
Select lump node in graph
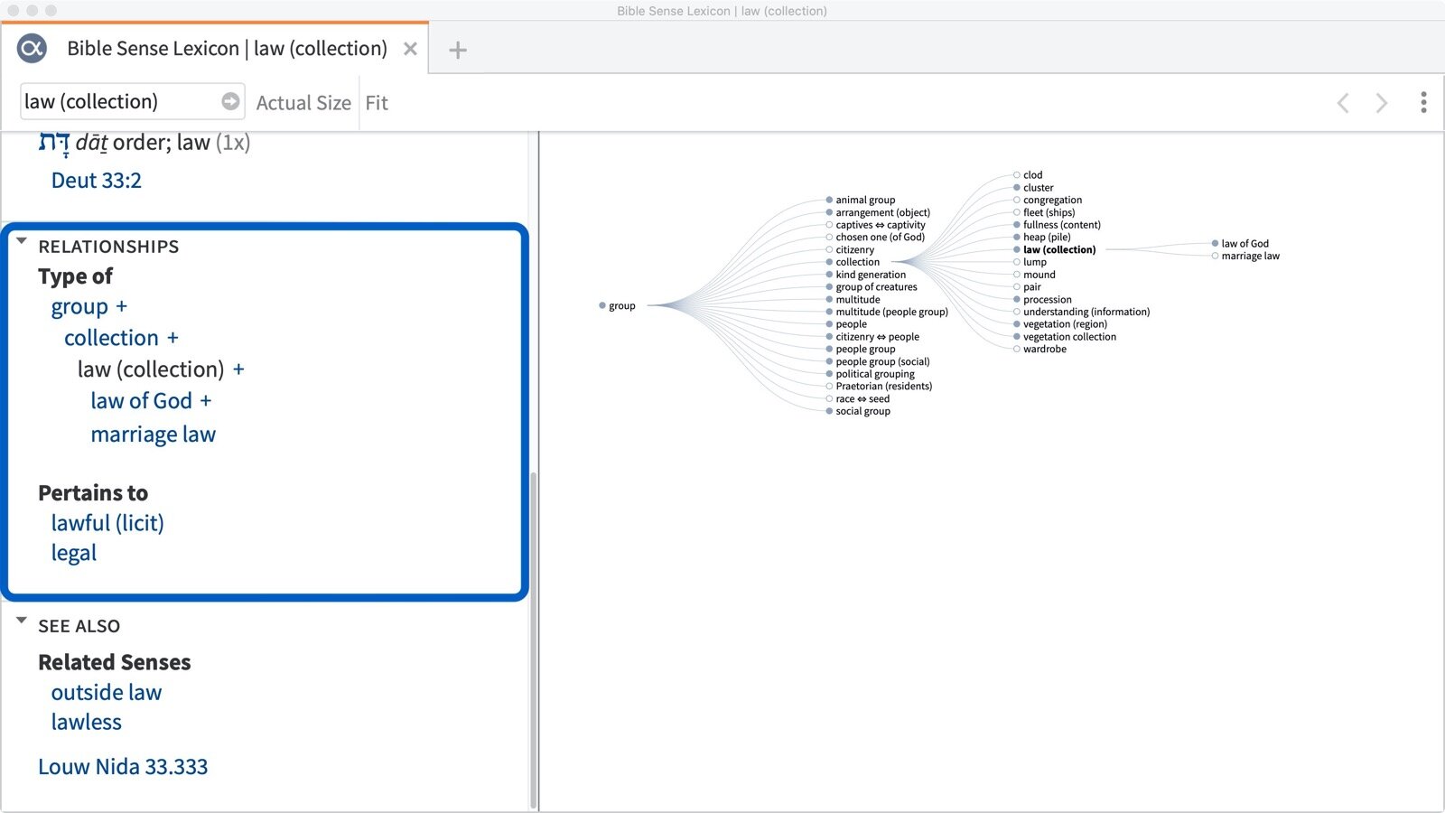1030,262
